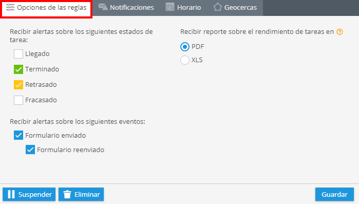Toggle the Formulario enviado checkbox
The image size is (359, 204).
point(18,135)
